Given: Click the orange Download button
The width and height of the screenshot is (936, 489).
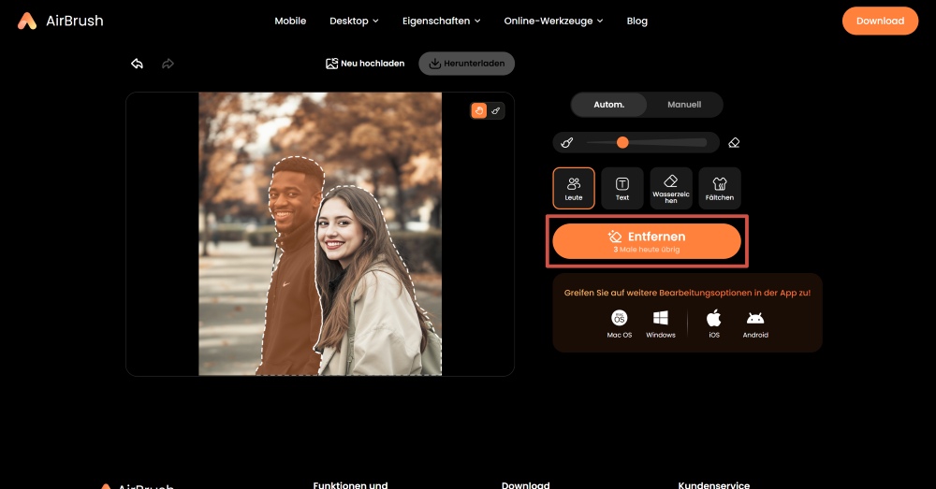Looking at the screenshot, I should (x=880, y=21).
